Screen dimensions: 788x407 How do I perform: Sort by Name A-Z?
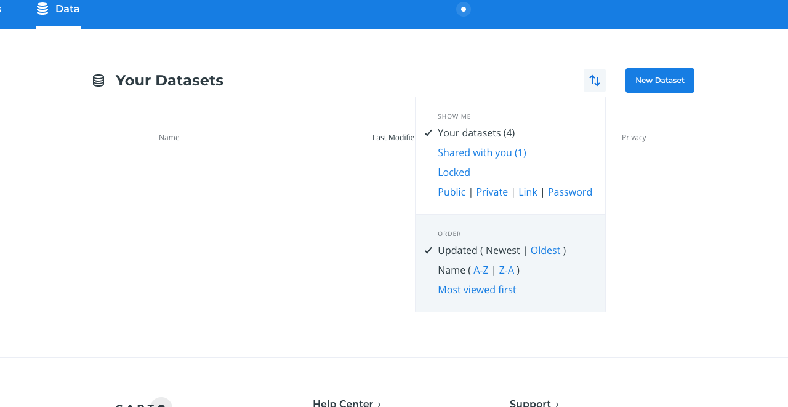click(481, 270)
